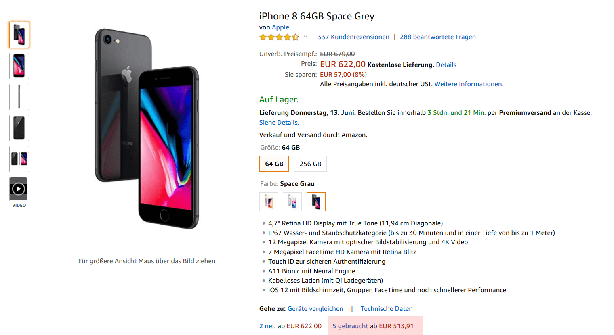Choose the gold color swatch

click(269, 202)
